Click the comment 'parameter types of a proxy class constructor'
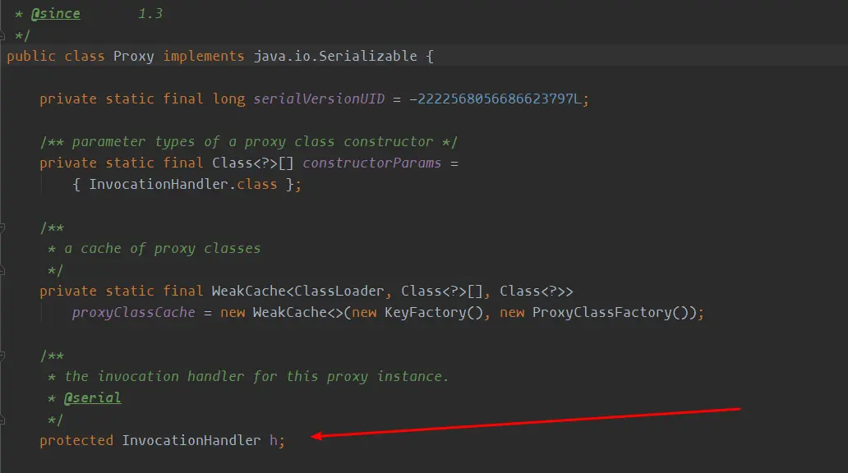The image size is (848, 473). [252, 141]
